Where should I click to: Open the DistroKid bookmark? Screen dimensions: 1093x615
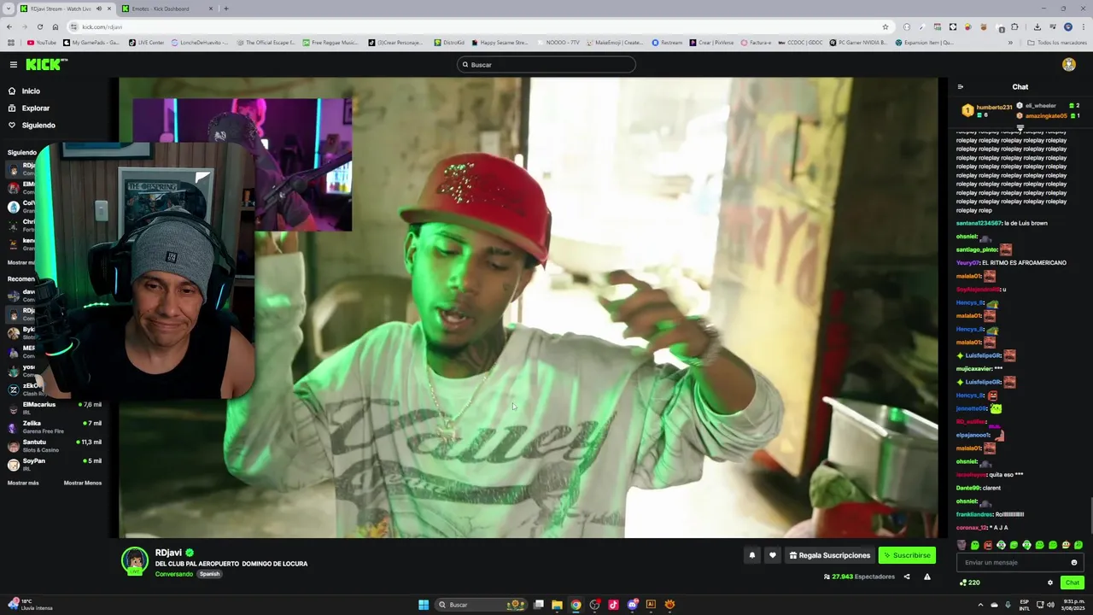tap(449, 43)
